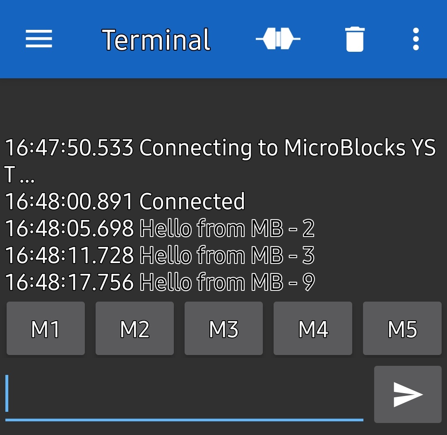This screenshot has height=435, width=447.
Task: Open the hamburger navigation menu
Action: (x=39, y=39)
